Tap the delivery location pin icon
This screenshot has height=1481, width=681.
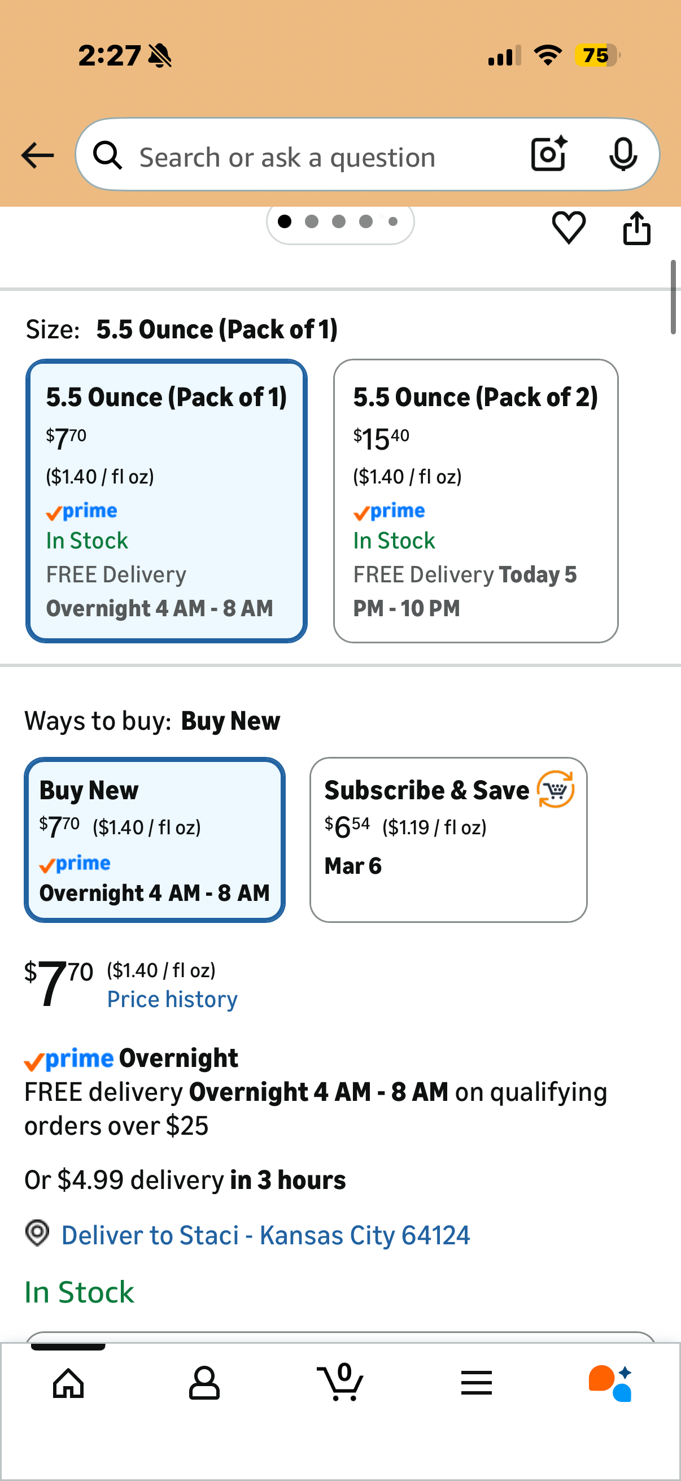37,1234
